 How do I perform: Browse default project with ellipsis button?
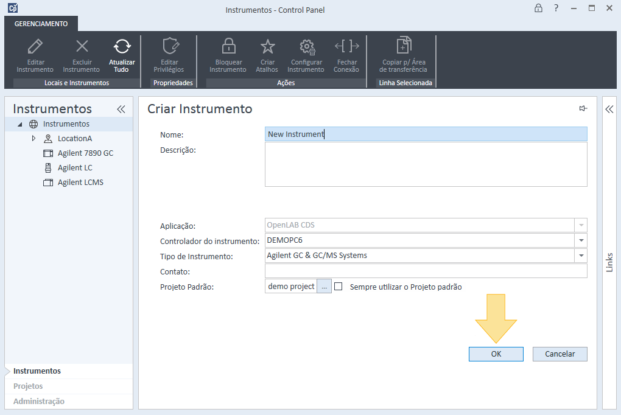coord(325,287)
